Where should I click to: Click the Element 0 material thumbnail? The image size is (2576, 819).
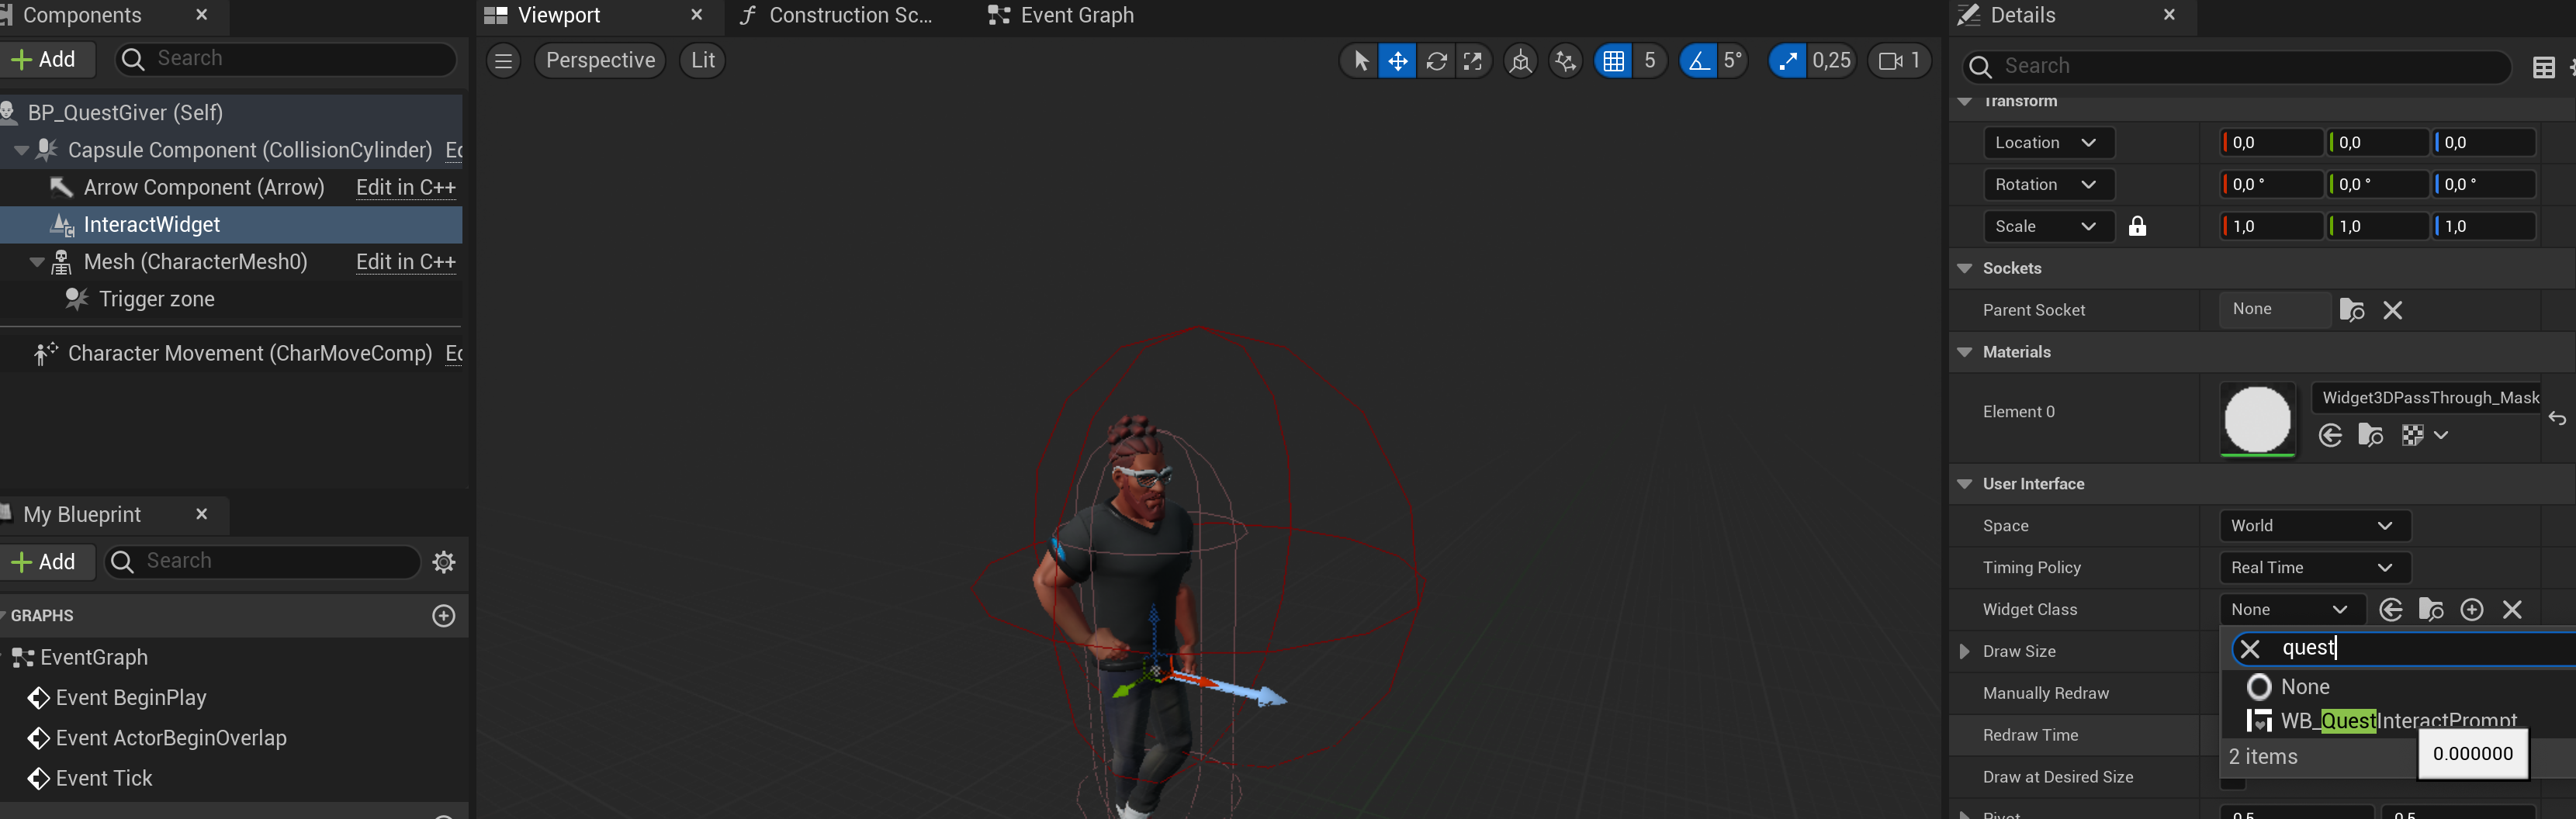(2257, 419)
